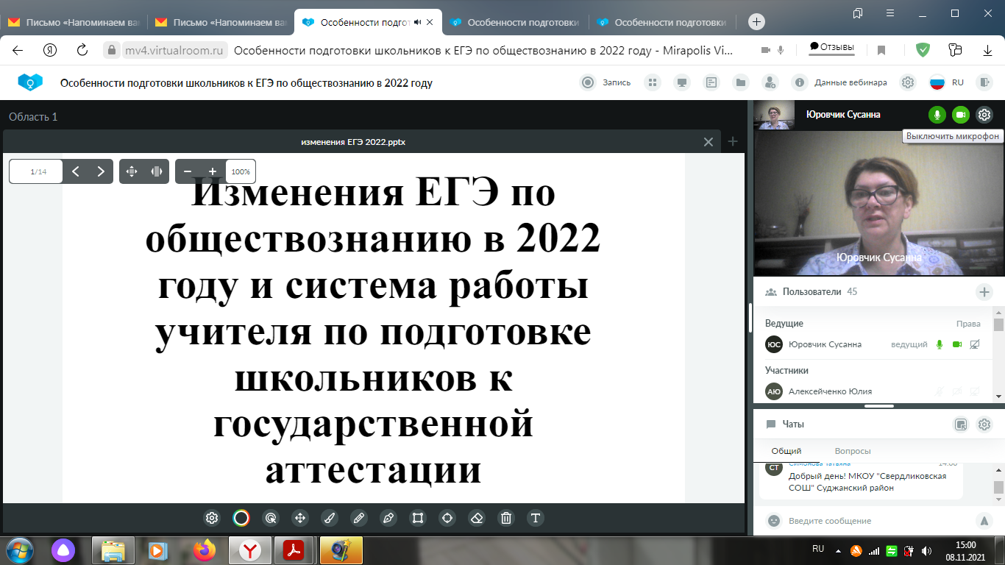Toggle Юровчик Сусанна screen sharing right in list
Image resolution: width=1005 pixels, height=565 pixels.
coord(975,344)
